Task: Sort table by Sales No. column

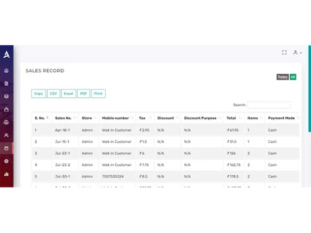Action: (65, 118)
